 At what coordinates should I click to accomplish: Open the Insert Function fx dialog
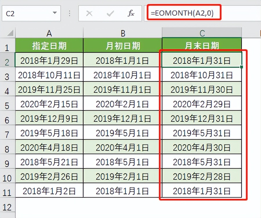click(x=131, y=13)
